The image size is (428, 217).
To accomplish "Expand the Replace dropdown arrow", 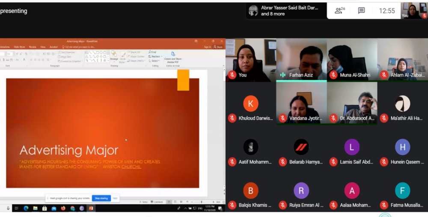I will (x=161, y=56).
